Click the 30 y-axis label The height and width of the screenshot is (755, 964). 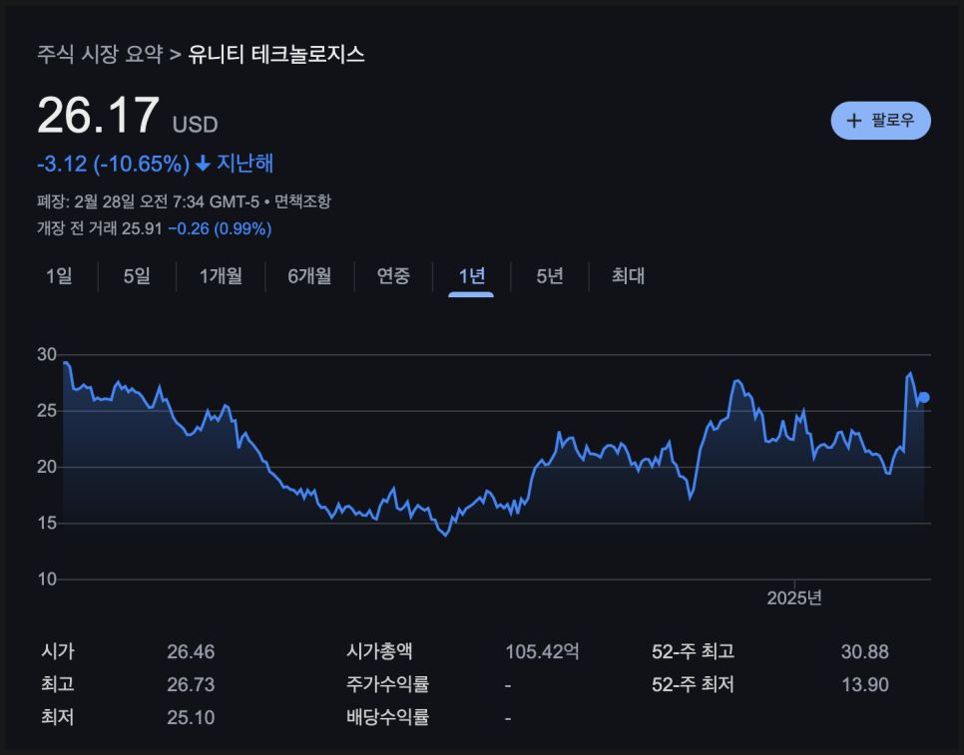[x=47, y=354]
